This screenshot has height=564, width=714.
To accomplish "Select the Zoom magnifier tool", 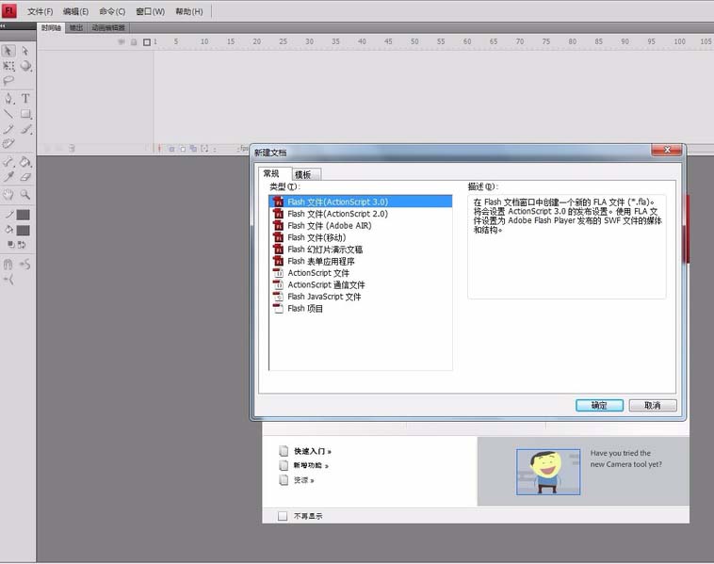I will coord(25,195).
